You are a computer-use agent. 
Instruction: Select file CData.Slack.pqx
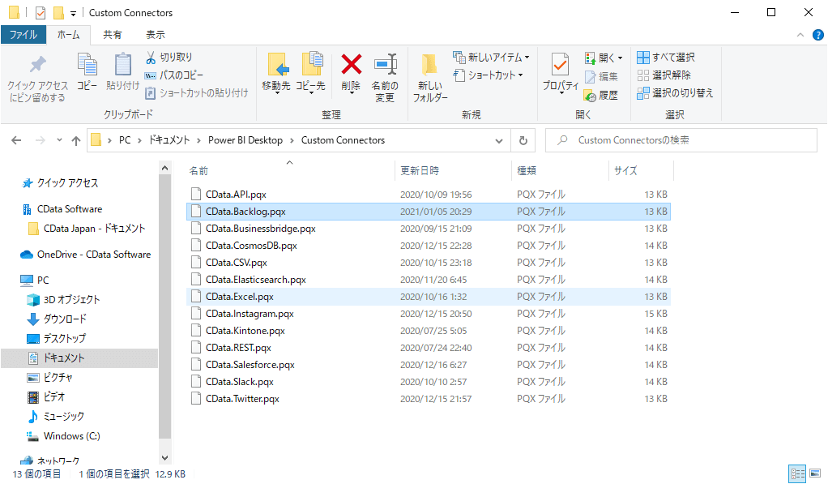tap(429, 382)
